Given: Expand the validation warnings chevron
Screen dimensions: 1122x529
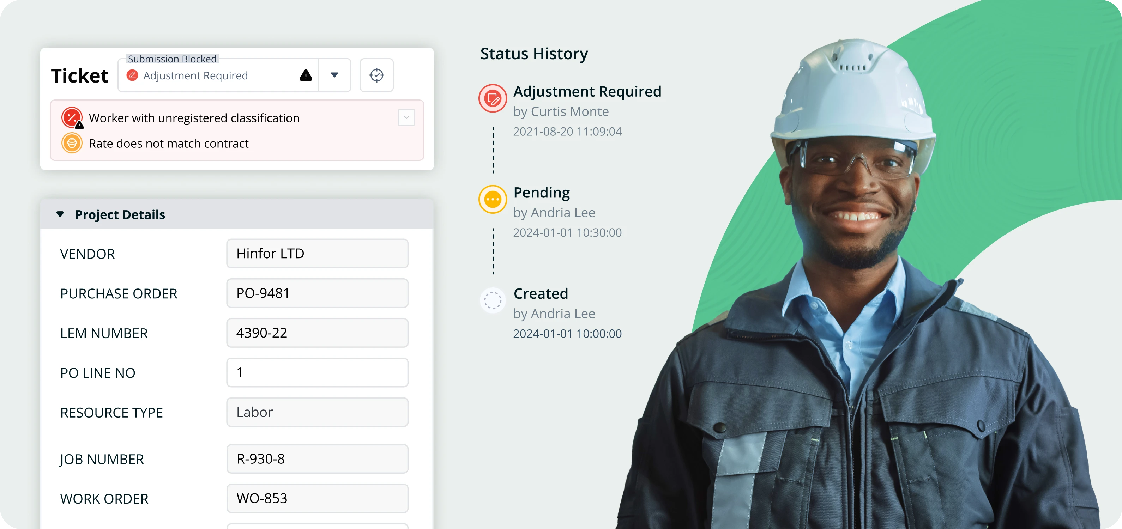Looking at the screenshot, I should point(406,117).
